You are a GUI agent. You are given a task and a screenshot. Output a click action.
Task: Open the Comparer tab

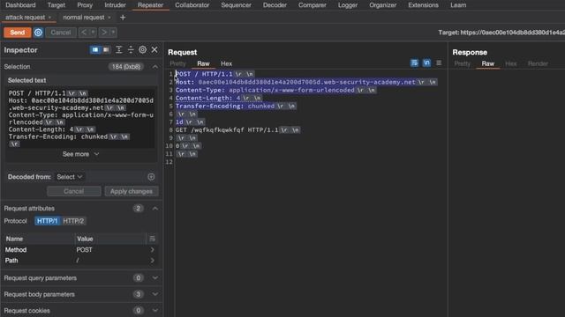click(312, 5)
